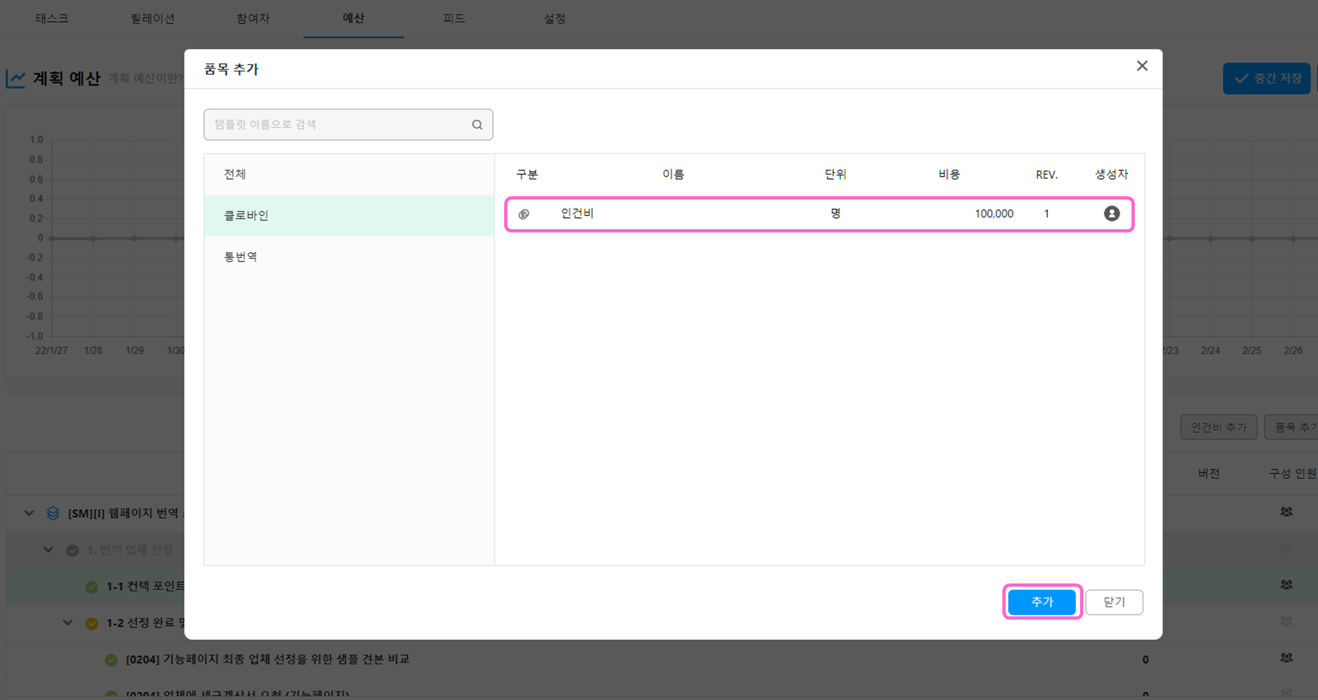Open the [0204] 기능페이지 최종 업체 선정 task
Screen dimensions: 1318x700
click(x=268, y=659)
